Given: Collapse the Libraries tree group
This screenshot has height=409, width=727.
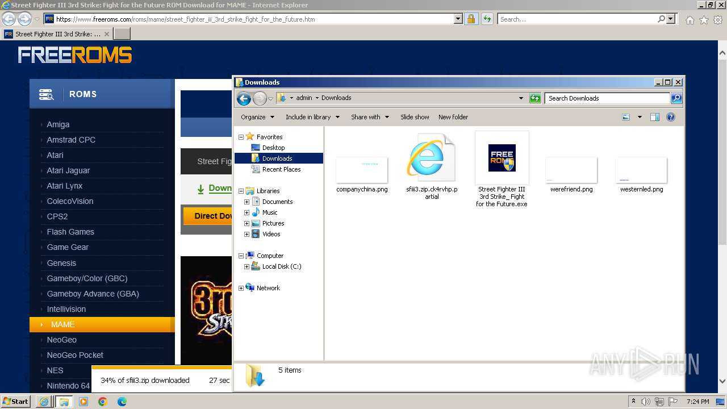Looking at the screenshot, I should (241, 191).
